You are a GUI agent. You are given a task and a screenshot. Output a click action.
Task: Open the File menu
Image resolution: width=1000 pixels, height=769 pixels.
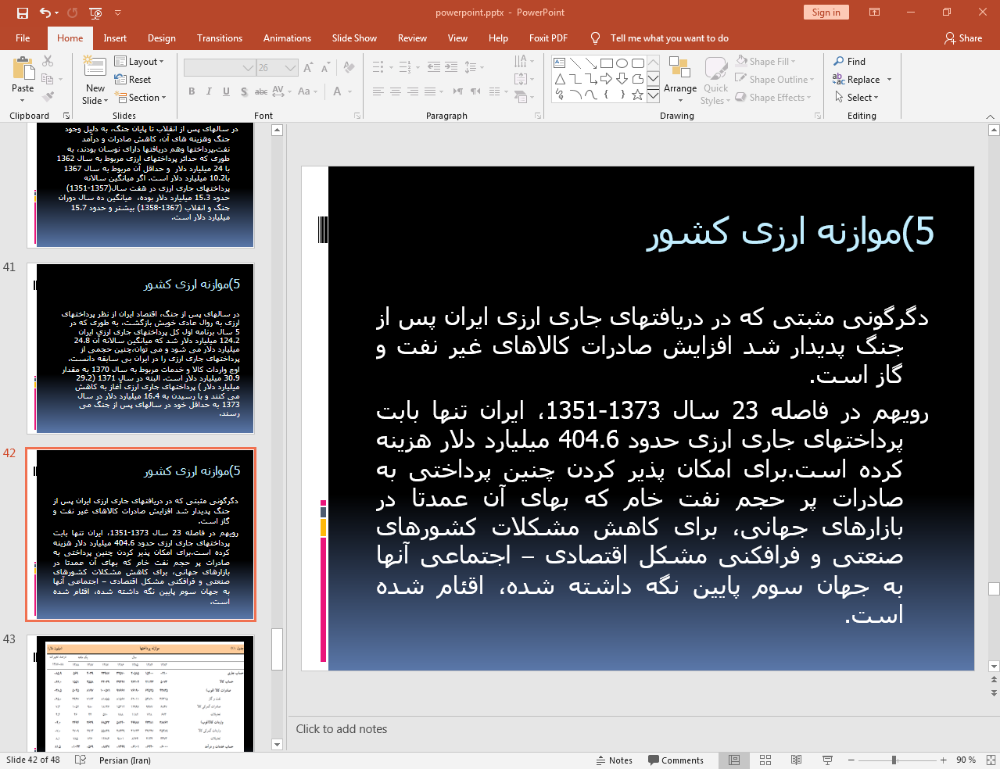pos(23,38)
